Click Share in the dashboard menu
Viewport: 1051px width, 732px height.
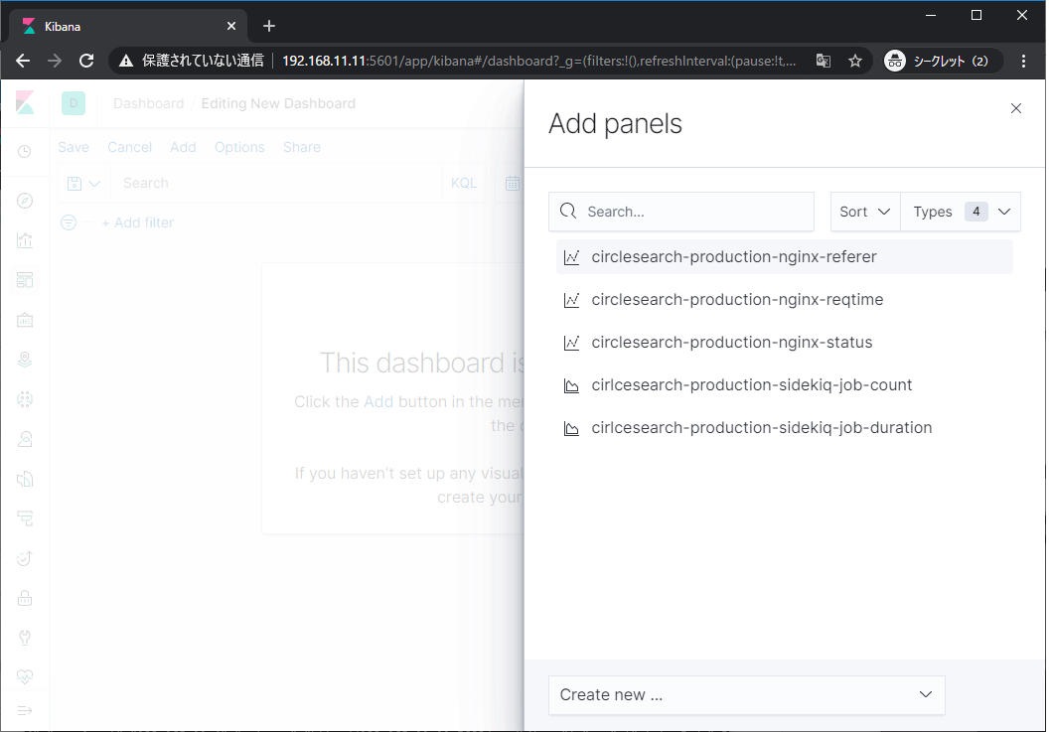tap(301, 147)
